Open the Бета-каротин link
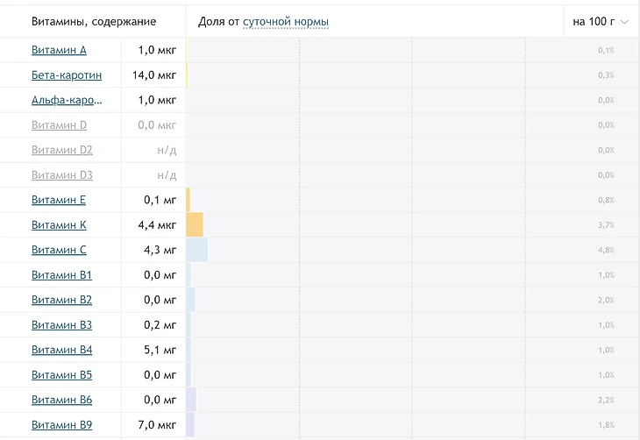The height and width of the screenshot is (440, 640). coord(67,75)
